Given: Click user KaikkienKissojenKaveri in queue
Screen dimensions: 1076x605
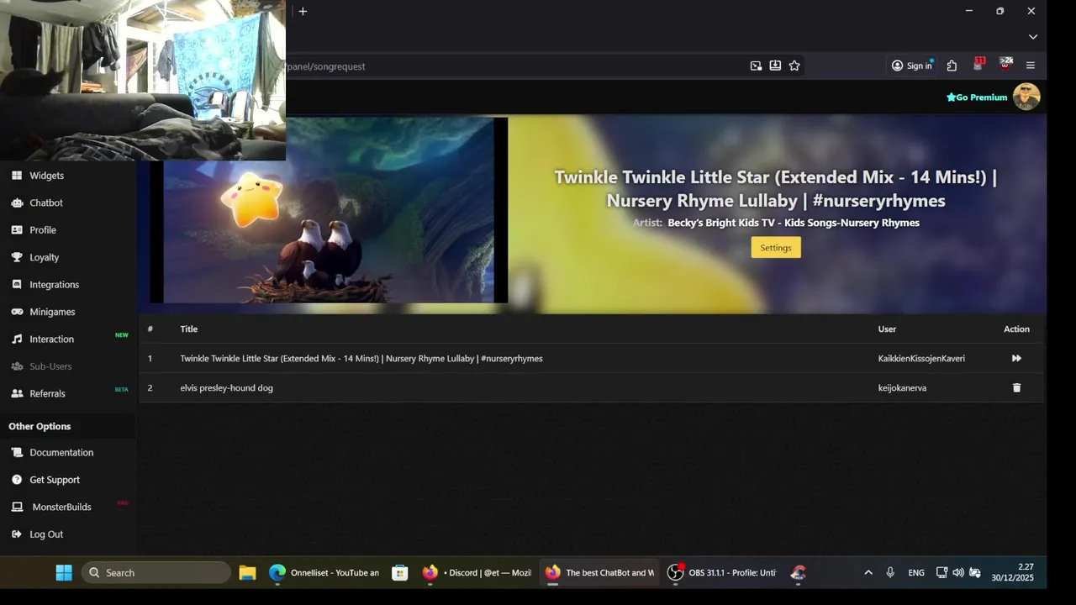Looking at the screenshot, I should (921, 359).
